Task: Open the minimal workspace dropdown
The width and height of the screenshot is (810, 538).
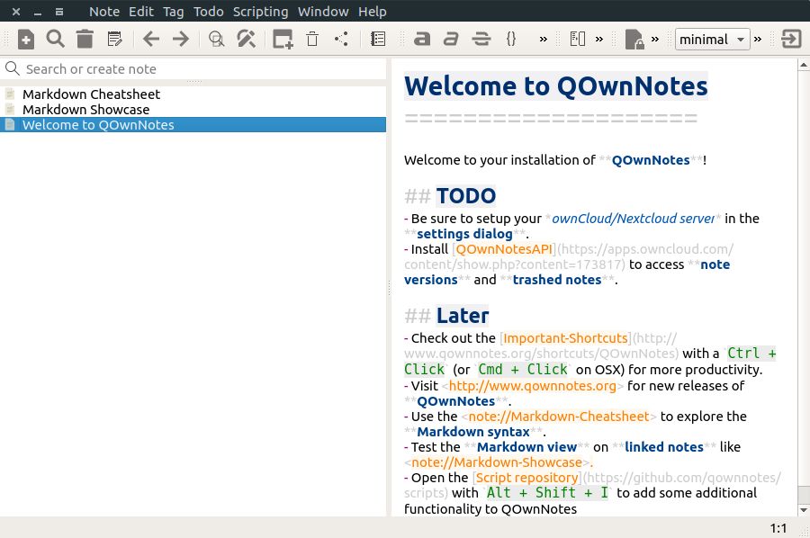Action: 713,40
